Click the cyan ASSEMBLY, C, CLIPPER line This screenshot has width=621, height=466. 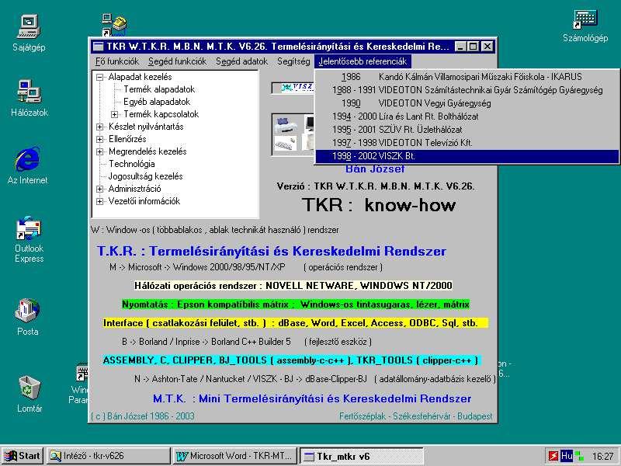coord(290,360)
